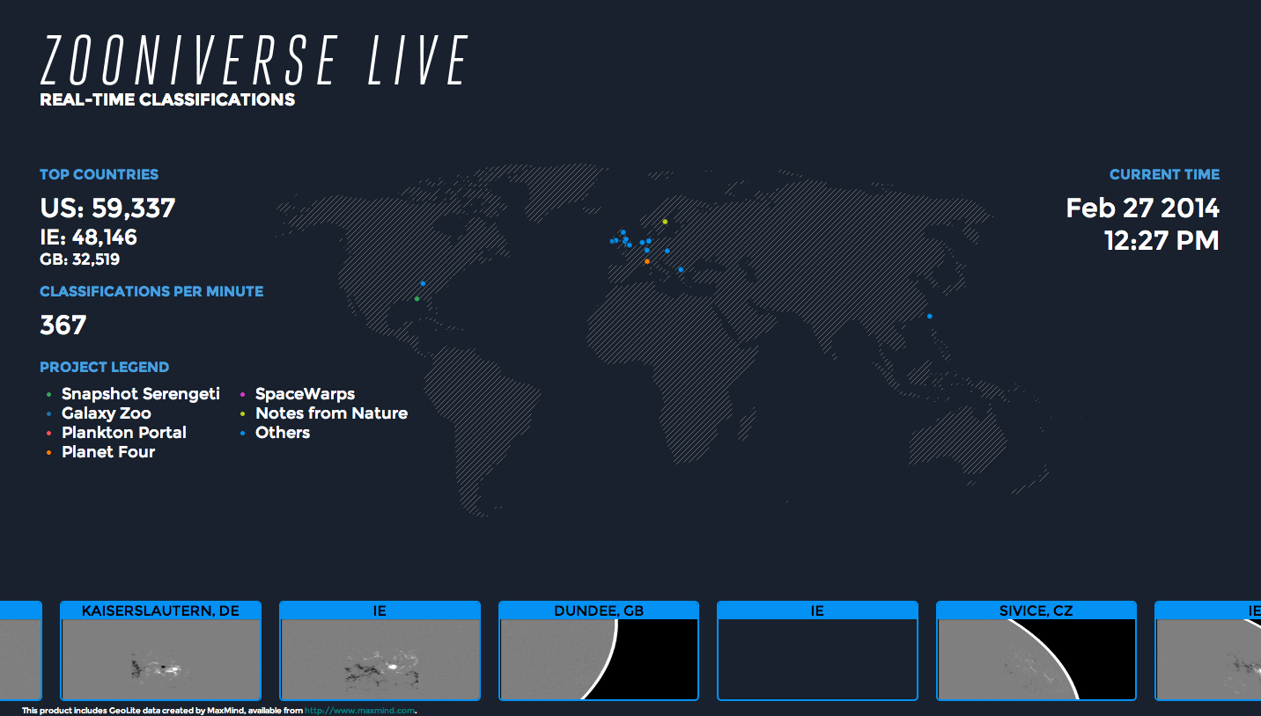Click the green classification dot over North America
Viewport: 1261px width, 716px height.
tap(416, 299)
